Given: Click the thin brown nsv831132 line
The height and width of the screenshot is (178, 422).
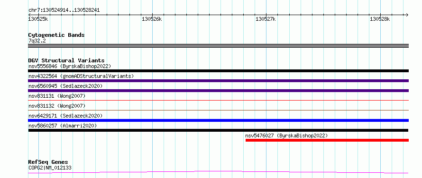Looking at the screenshot, I should pyautogui.click(x=218, y=110).
